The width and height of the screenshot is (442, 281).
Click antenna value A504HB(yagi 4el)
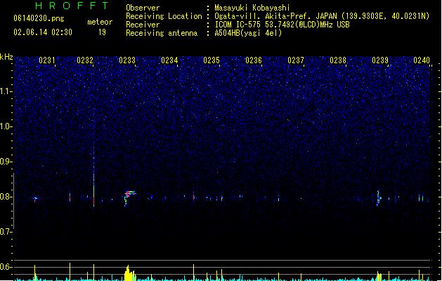click(248, 33)
